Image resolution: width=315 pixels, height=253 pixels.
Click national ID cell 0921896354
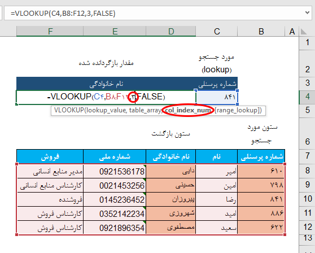coord(115,228)
